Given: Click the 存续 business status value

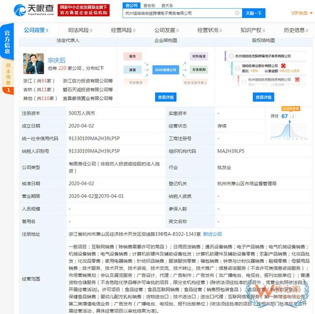Looking at the screenshot, I should pos(222,126).
